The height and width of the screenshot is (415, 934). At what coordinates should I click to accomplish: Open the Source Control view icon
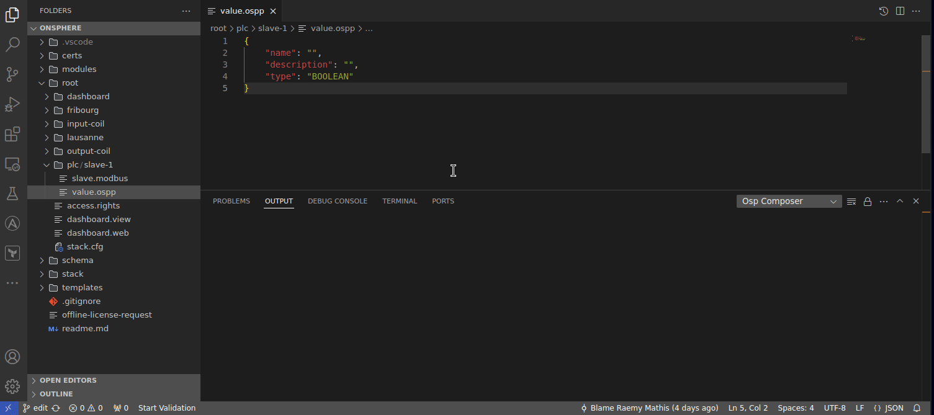point(12,74)
